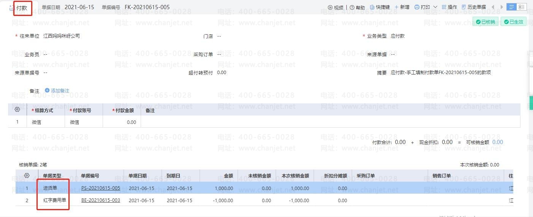Open the 操作 actions menu
This screenshot has height=217, width=533.
pos(449,7)
